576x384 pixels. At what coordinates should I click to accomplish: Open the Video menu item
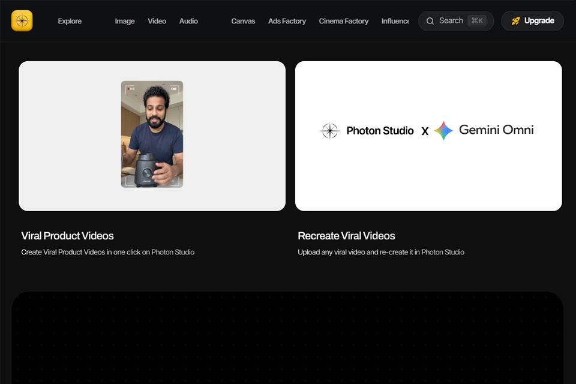pos(157,22)
